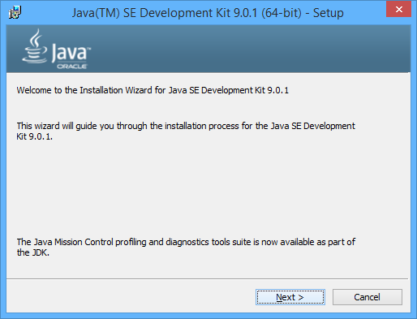This screenshot has height=319, width=417.
Task: Select the 'Welcome to the Installation Wizard' heading text
Action: click(x=153, y=90)
